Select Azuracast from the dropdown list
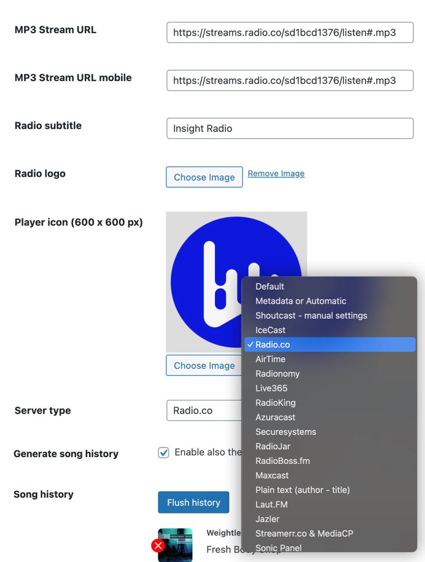The image size is (425, 562). [275, 417]
